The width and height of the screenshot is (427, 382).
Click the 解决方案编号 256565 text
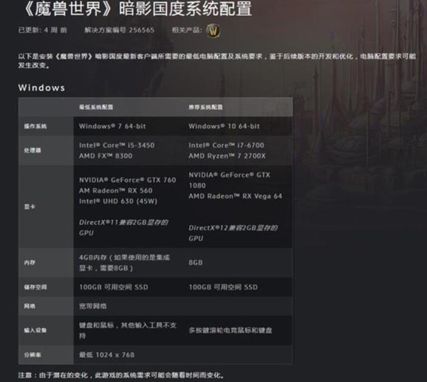(x=119, y=30)
